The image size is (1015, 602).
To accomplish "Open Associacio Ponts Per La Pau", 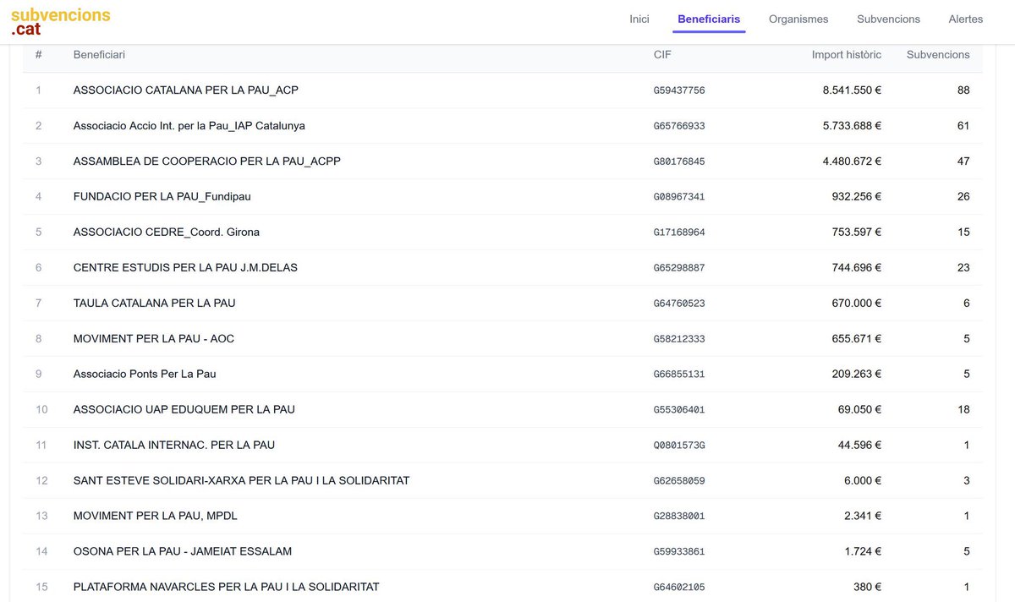I will [x=145, y=374].
